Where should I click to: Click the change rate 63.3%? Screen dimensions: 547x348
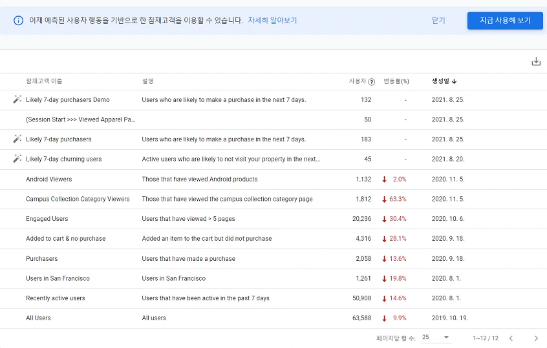(398, 199)
